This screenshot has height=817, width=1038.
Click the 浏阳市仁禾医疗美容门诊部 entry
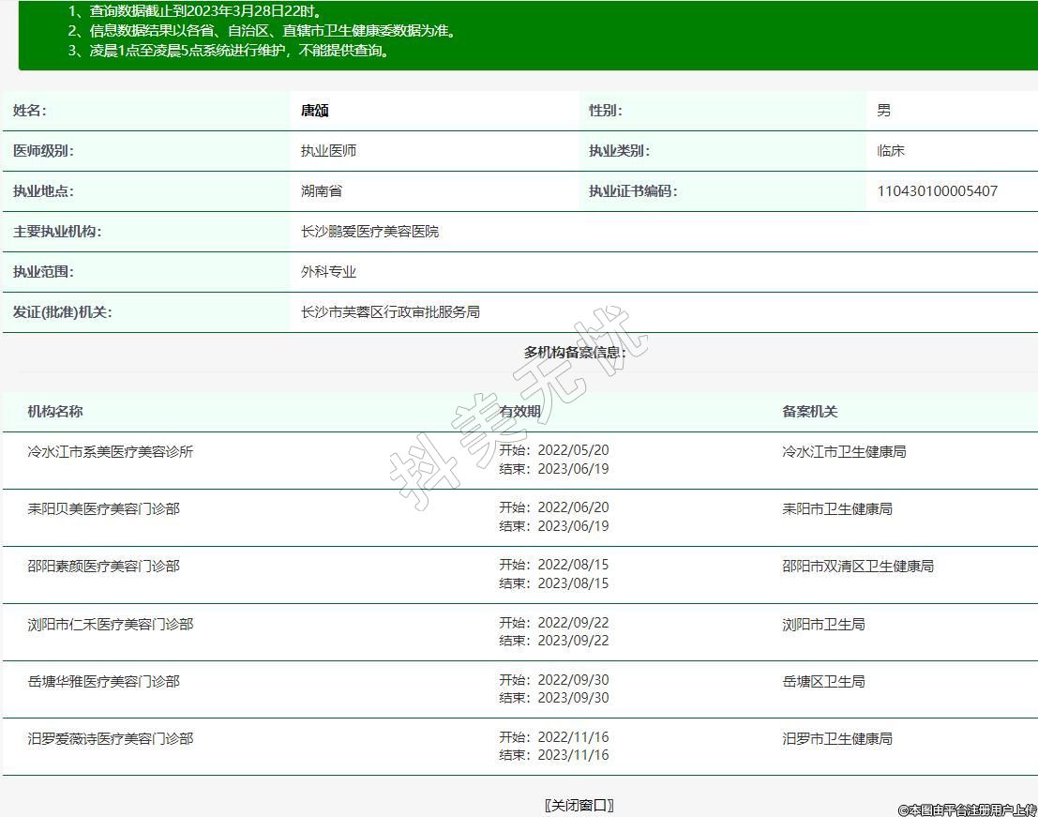coord(111,624)
